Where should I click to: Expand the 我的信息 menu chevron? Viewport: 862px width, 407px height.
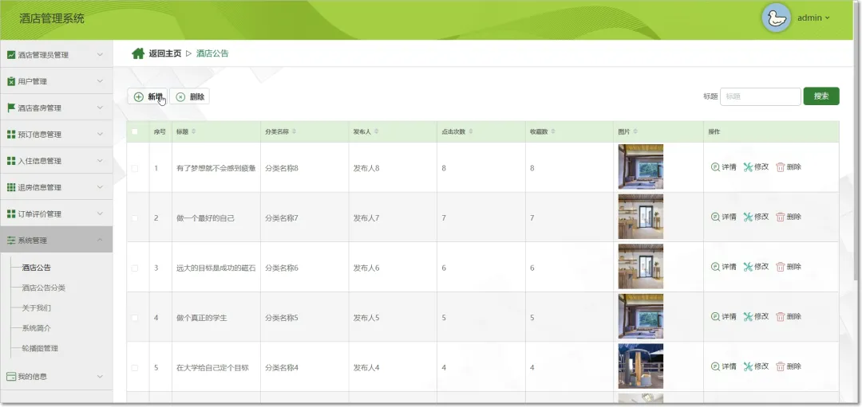click(100, 376)
